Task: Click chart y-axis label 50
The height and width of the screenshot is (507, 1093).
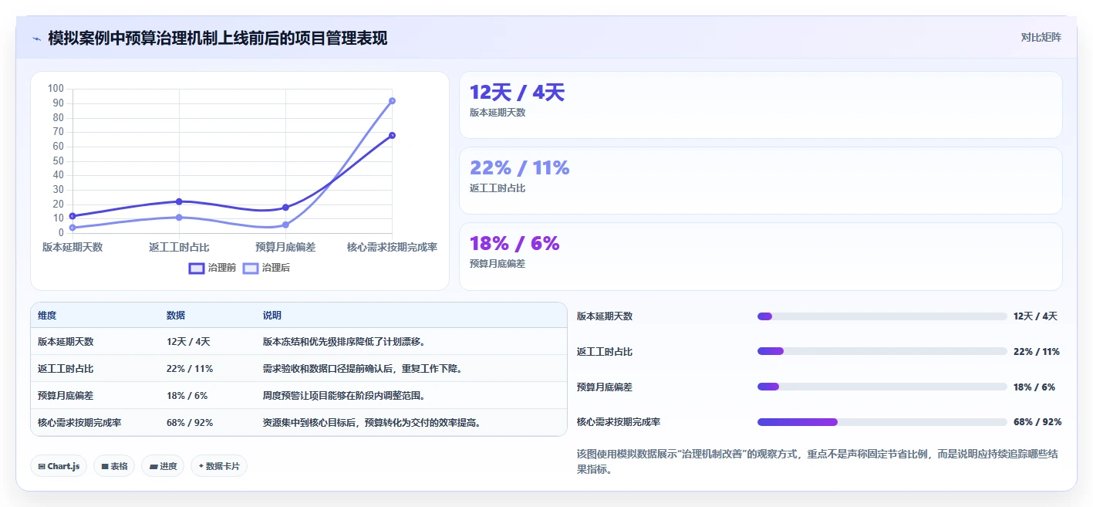Action: [58, 161]
